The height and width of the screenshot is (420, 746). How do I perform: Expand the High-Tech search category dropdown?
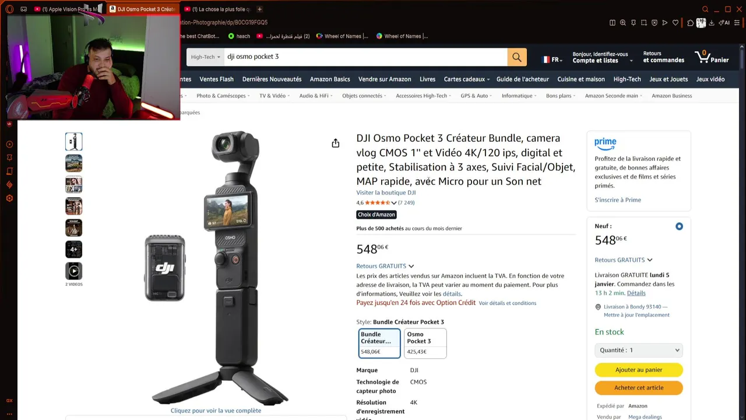206,57
